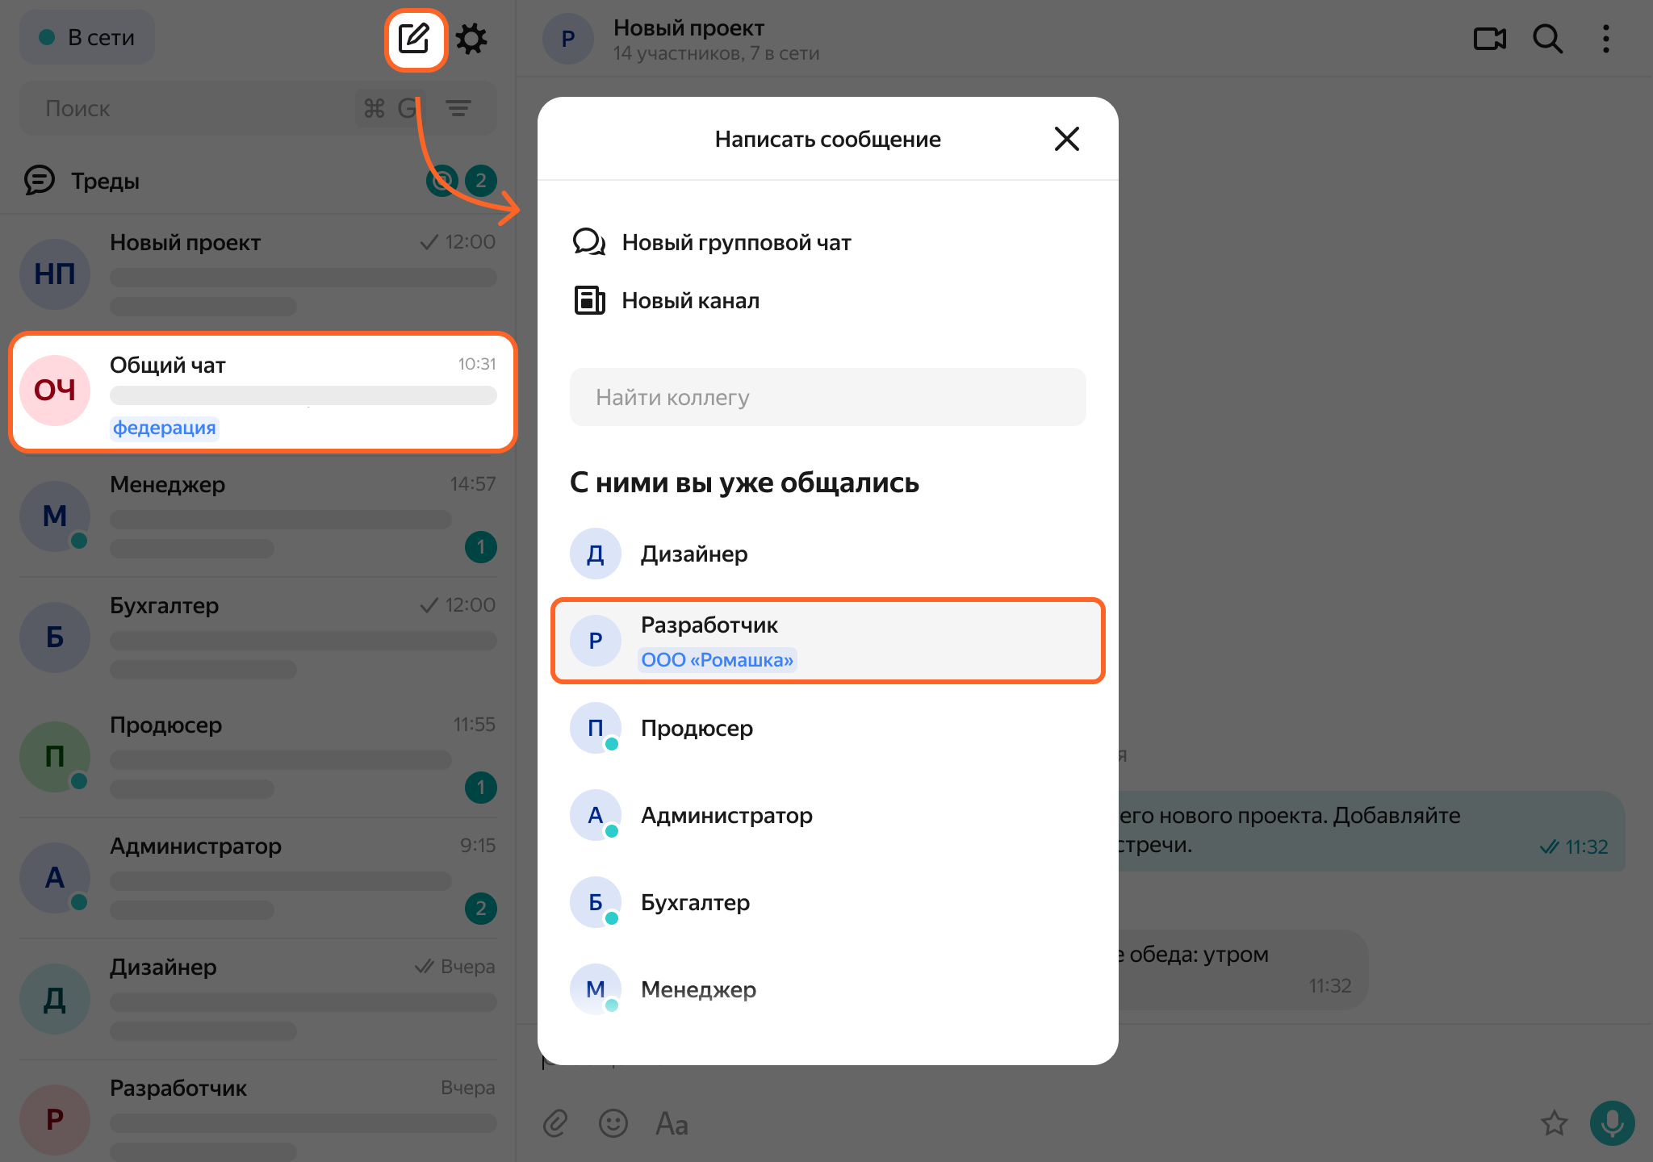
Task: Choose Разработчик from ООО «Ромашка»
Action: point(827,641)
